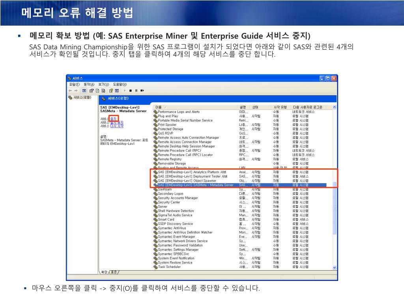Click gear icon of SAS Deployment Tester service
This screenshot has height=303, width=404.
pos(155,176)
